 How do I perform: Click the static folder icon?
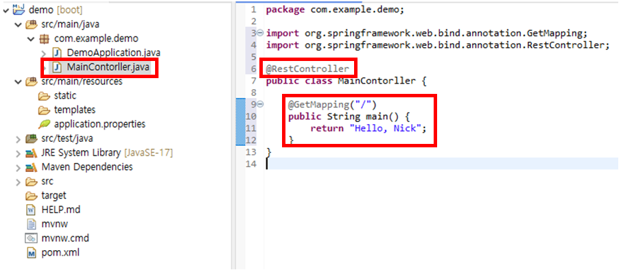44,96
